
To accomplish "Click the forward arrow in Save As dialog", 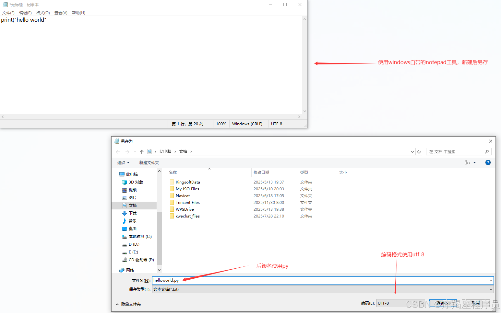I will [x=127, y=152].
